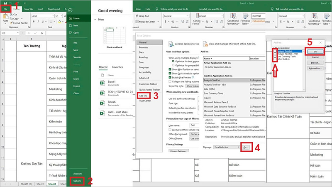Open New in the green backstage sidebar
The width and height of the screenshot is (332, 187).
pyautogui.click(x=78, y=25)
